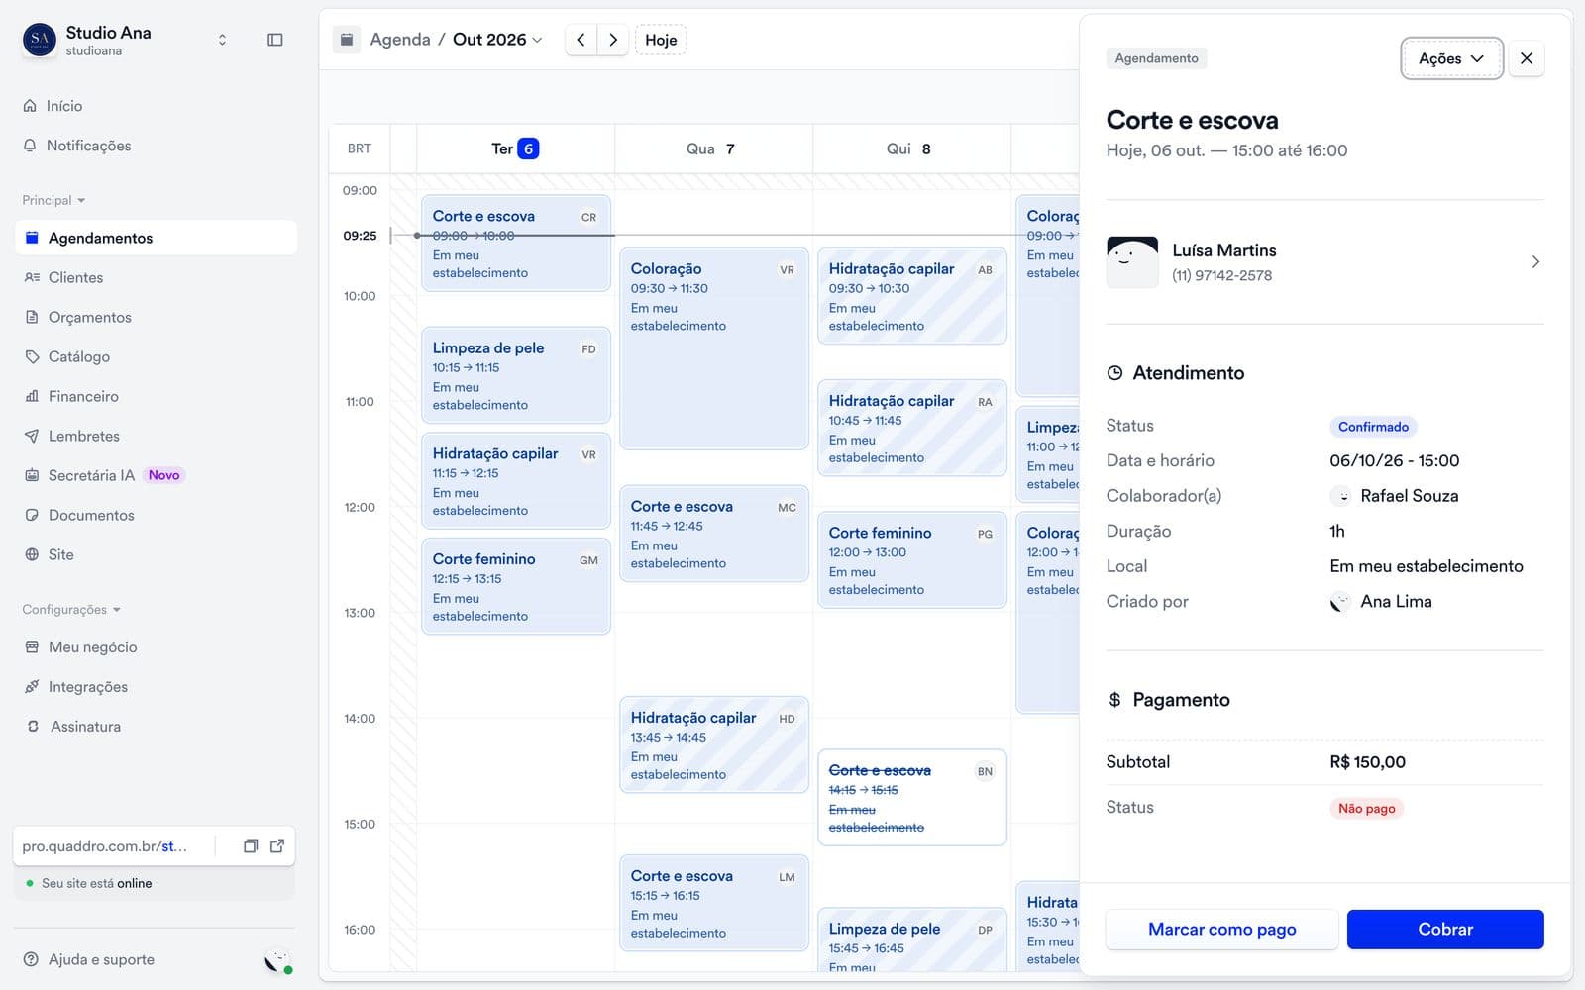Click the Catálogo tag icon
Image resolution: width=1585 pixels, height=990 pixels.
coord(32,356)
